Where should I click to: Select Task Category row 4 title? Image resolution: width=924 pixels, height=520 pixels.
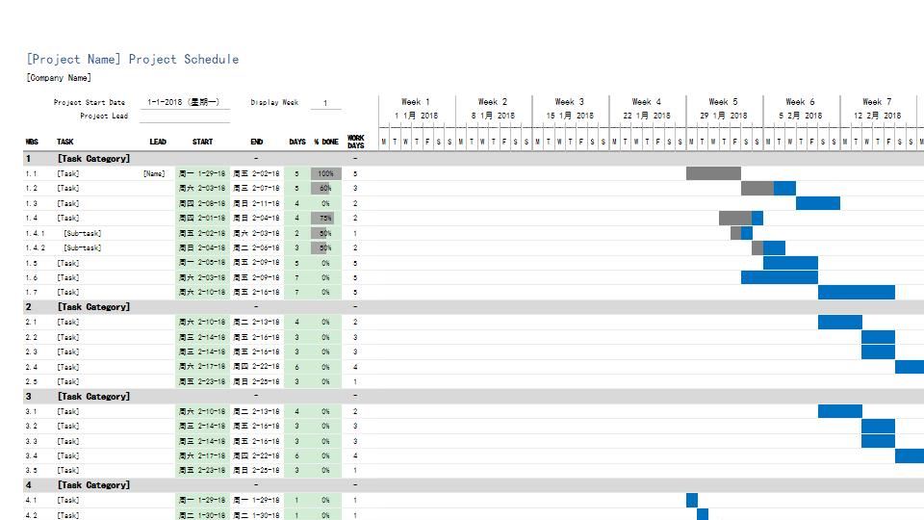93,484
